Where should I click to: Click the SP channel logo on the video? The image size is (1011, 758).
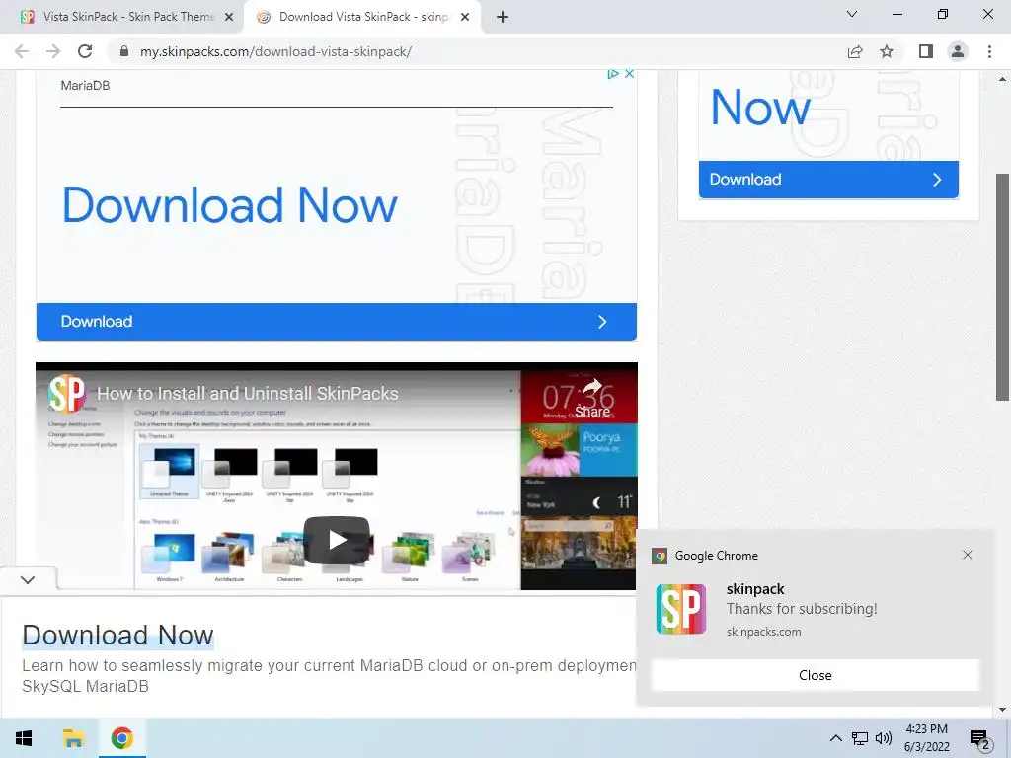pyautogui.click(x=67, y=393)
